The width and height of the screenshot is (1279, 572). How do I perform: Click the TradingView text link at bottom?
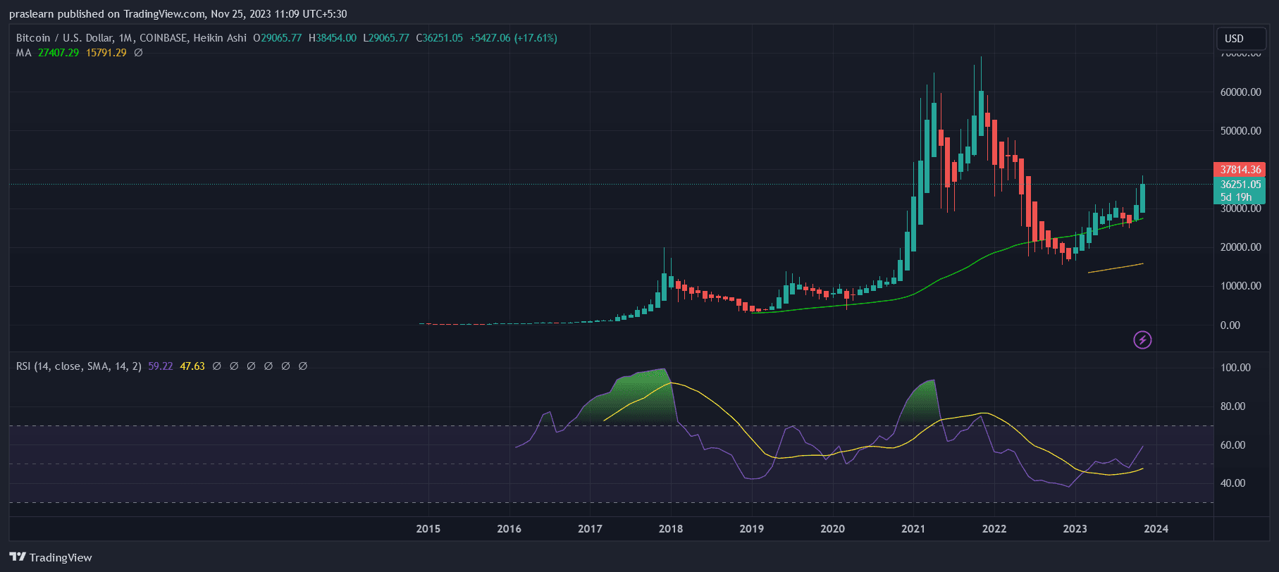coord(61,558)
